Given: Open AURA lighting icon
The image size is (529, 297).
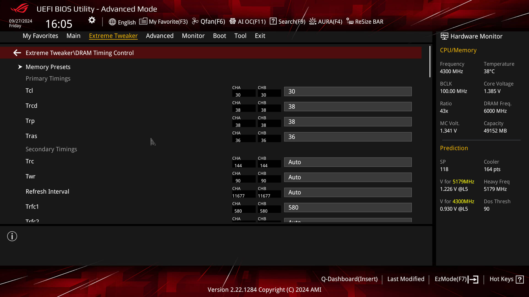Looking at the screenshot, I should click(313, 21).
